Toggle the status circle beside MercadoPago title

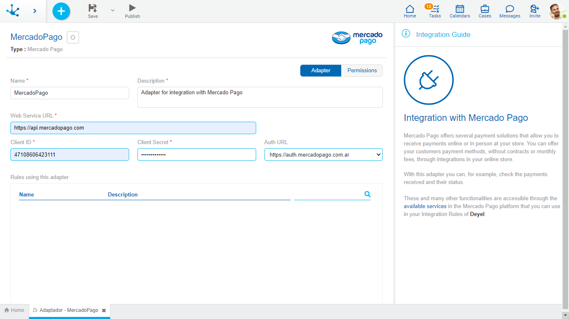[73, 37]
